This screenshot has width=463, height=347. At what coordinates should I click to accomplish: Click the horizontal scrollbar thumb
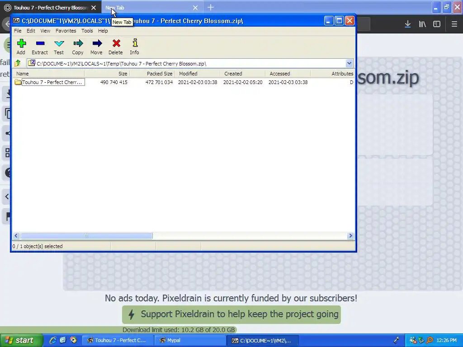86,236
